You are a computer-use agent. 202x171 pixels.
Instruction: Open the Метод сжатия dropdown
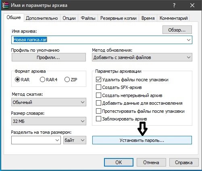click(49, 102)
